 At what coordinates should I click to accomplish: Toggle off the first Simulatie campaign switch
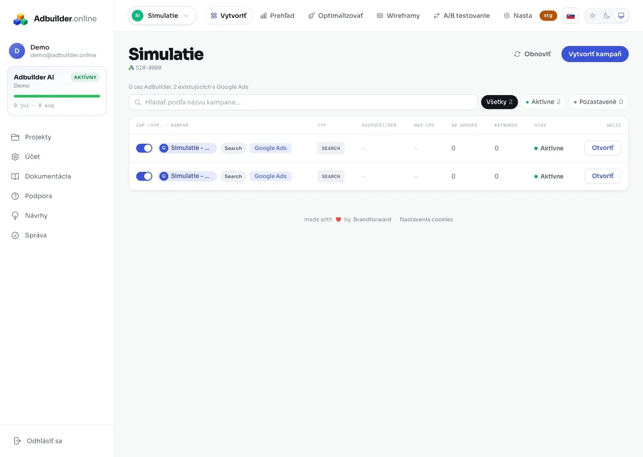144,148
